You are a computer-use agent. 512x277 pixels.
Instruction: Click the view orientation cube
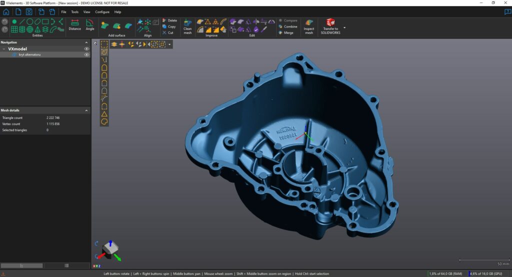coord(110,248)
